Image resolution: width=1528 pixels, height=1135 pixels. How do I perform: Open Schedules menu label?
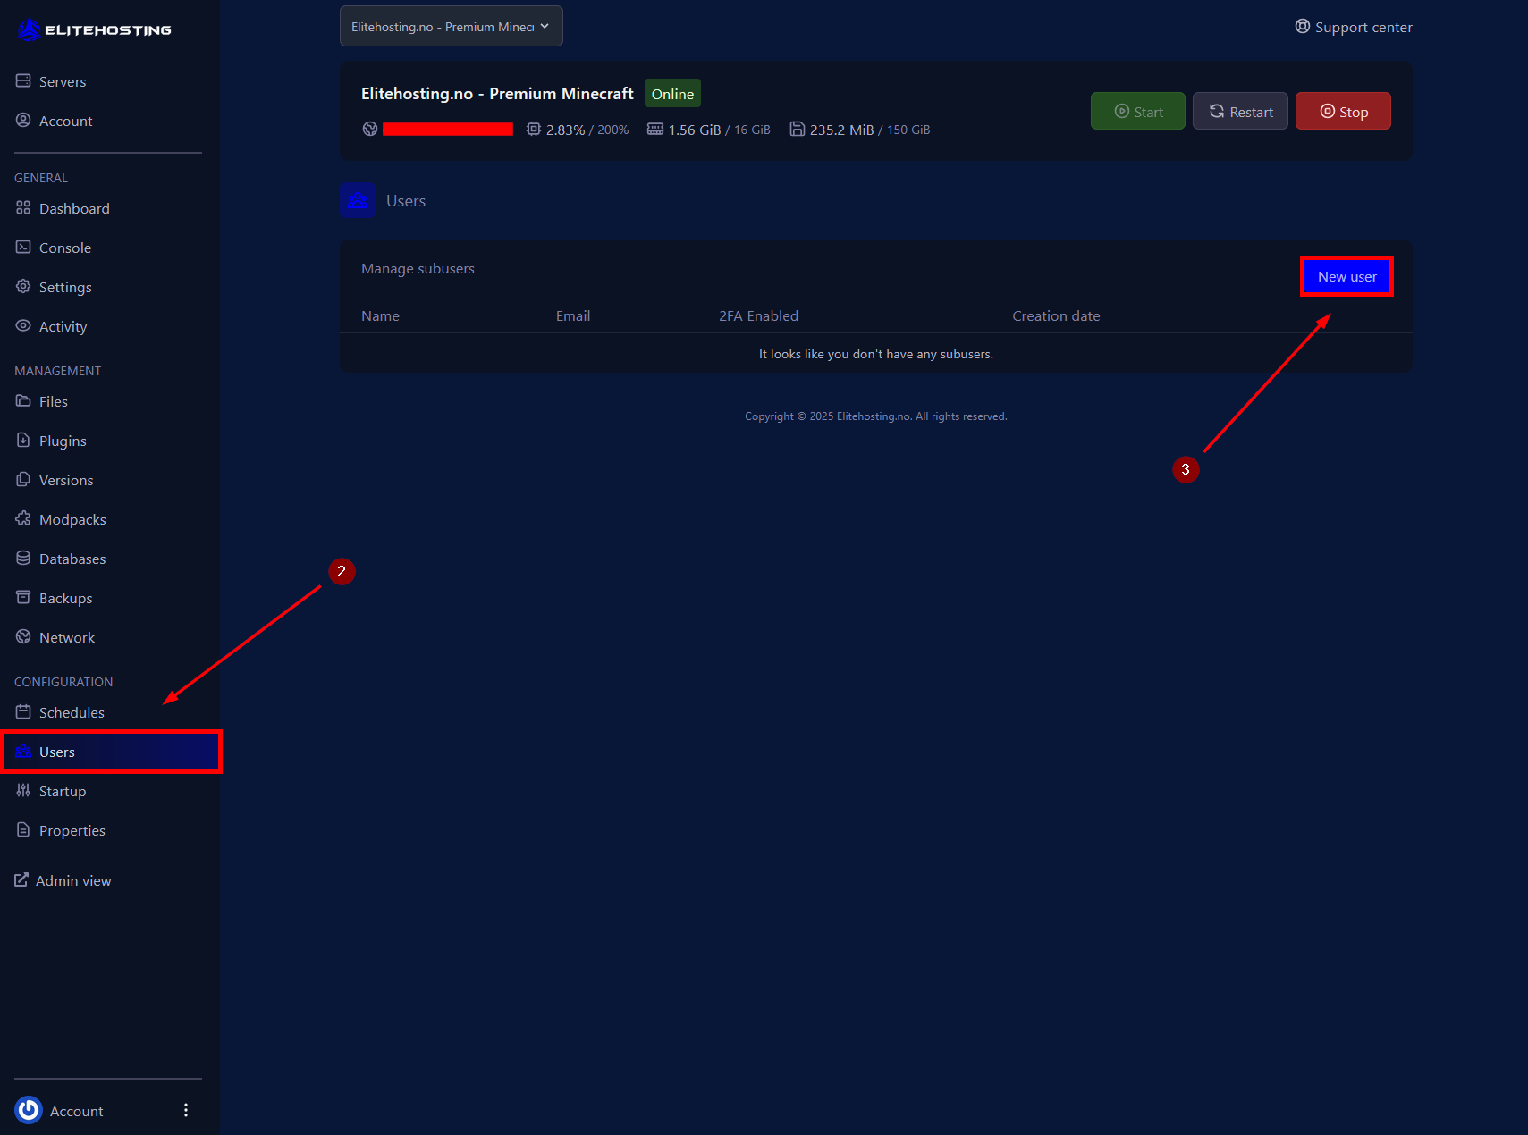(x=72, y=712)
